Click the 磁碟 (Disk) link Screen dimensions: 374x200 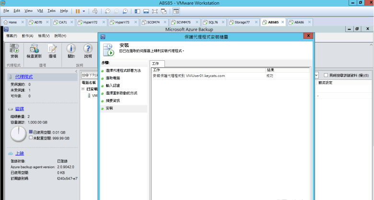pos(20,109)
